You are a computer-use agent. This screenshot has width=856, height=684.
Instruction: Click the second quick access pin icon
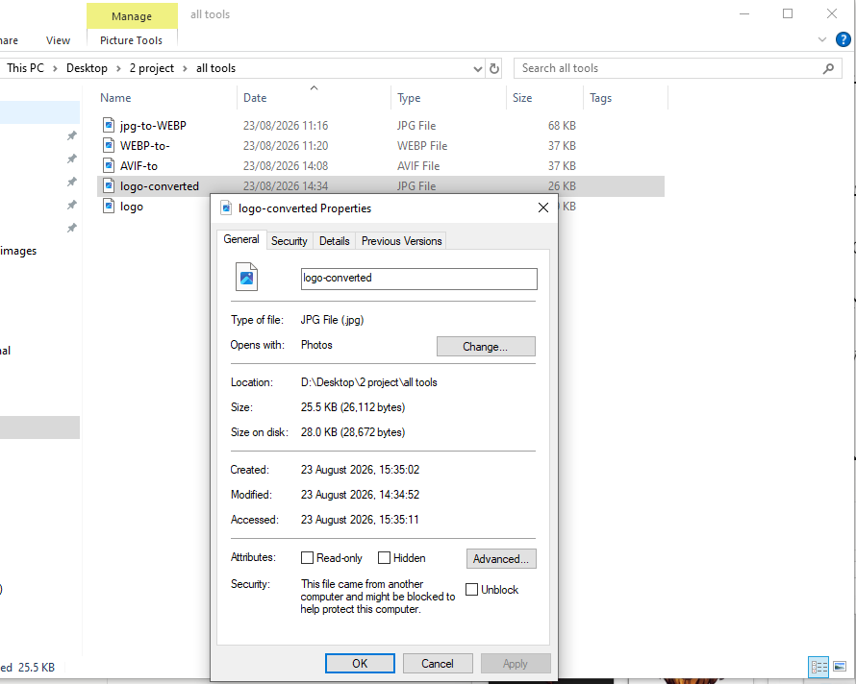point(71,159)
